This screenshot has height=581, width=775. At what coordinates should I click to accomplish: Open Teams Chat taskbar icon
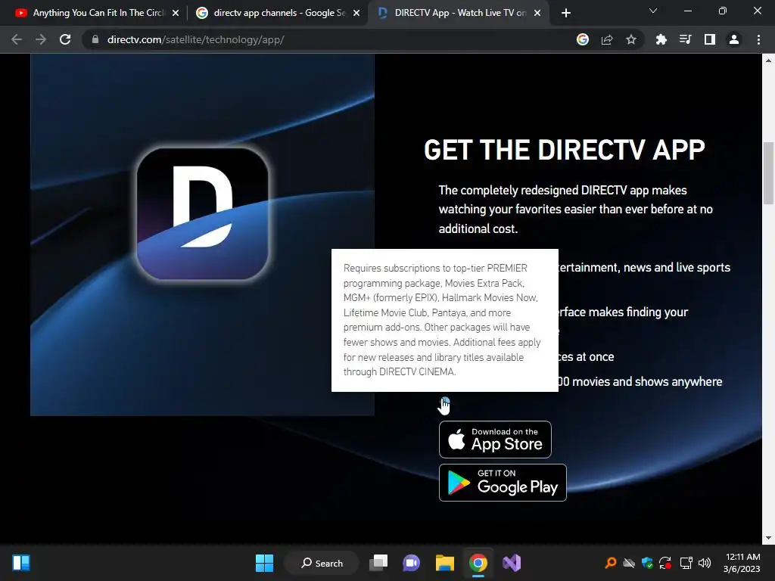click(x=411, y=563)
